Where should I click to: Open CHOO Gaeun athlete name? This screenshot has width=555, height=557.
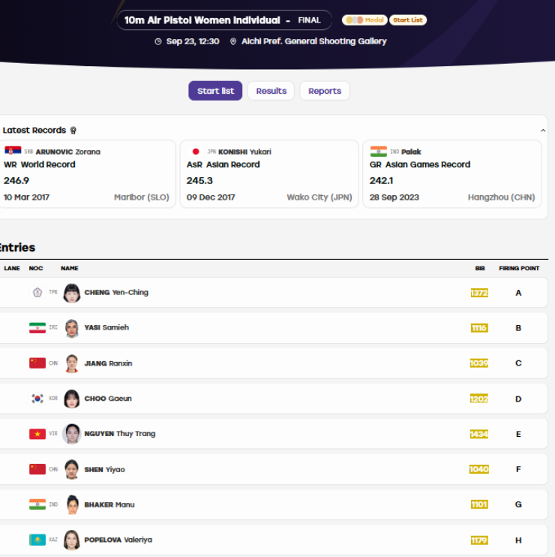tap(108, 399)
